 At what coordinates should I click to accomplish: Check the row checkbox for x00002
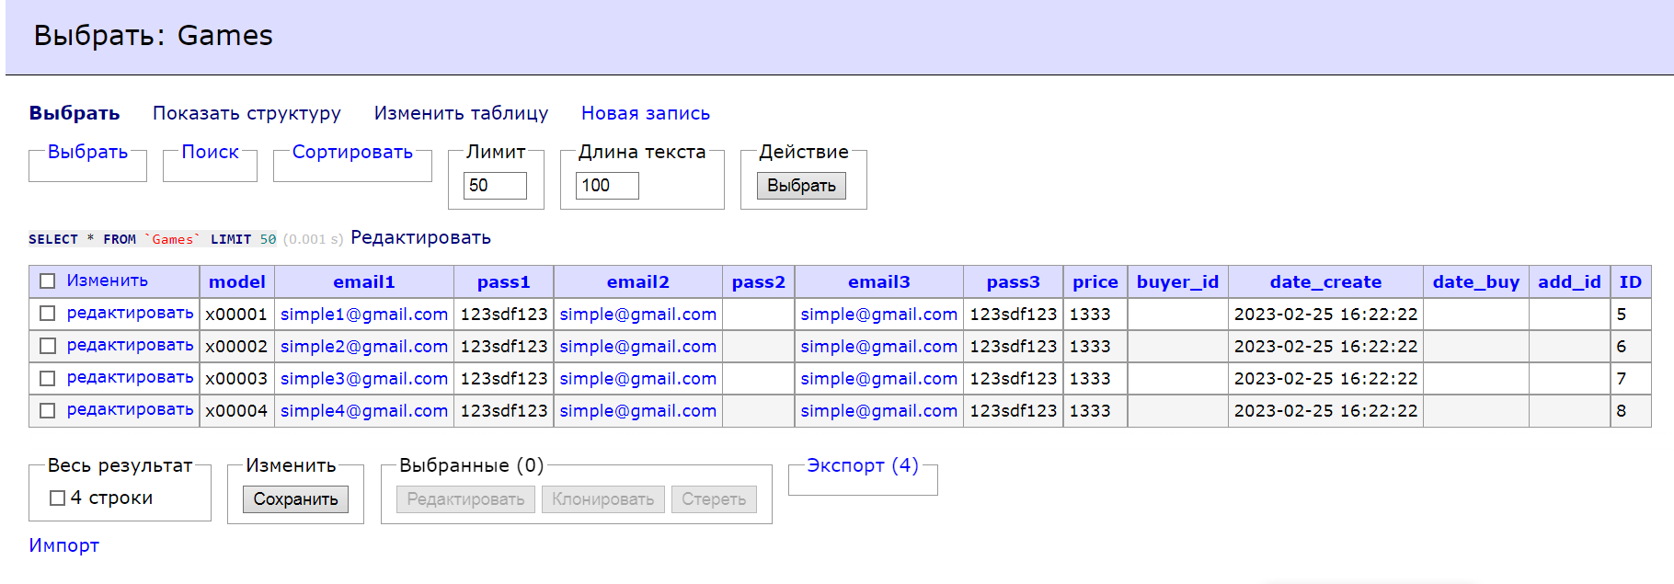[x=48, y=346]
